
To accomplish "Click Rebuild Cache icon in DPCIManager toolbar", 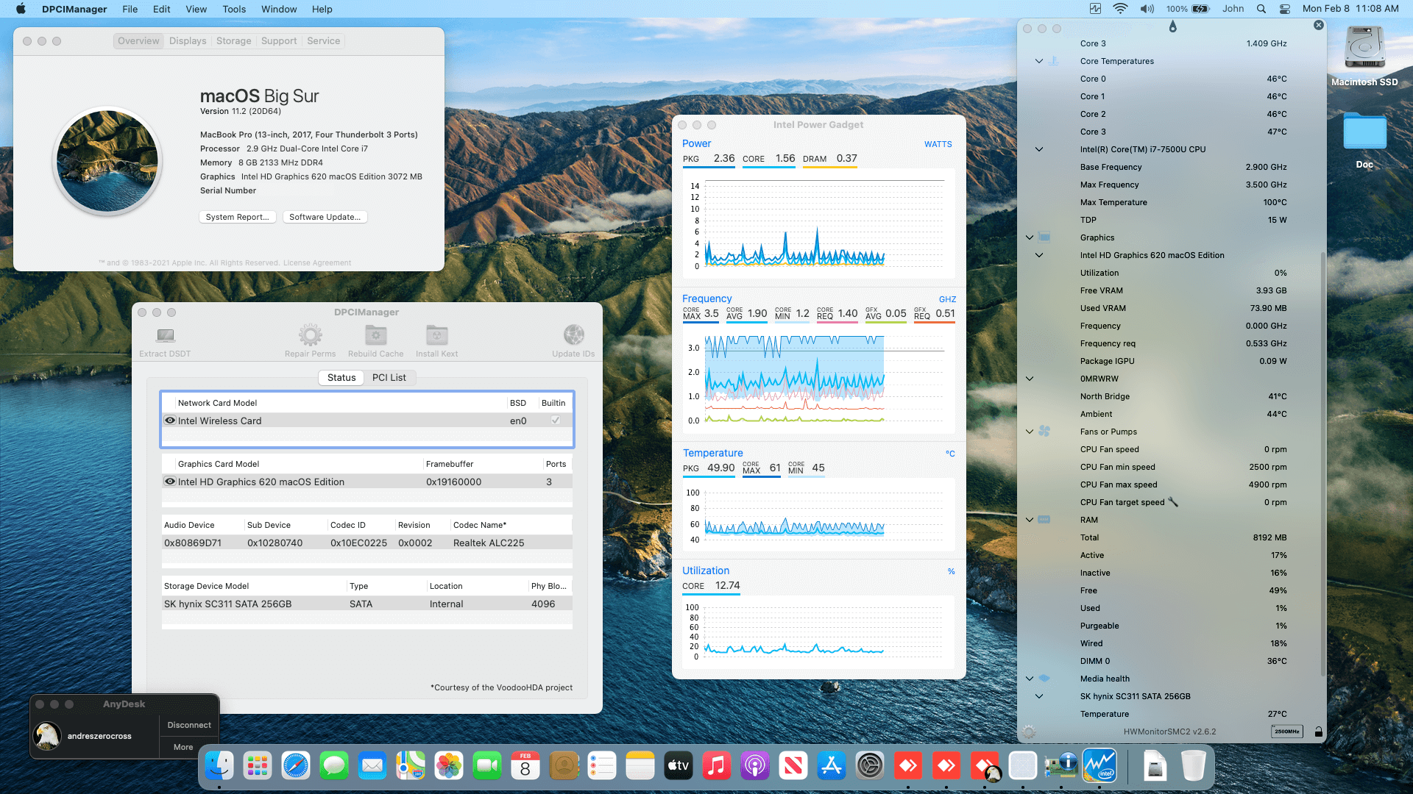I will point(375,335).
